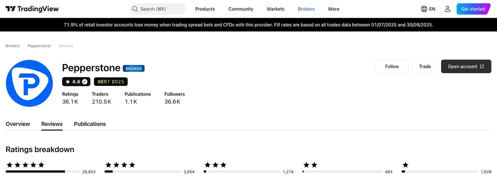
Task: Click the Traders 210.5K stat
Action: tap(101, 98)
